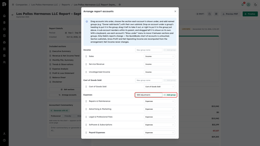Screen dimensions: 260x146
Task: Go to Companies breadcrumb
Action: [x=22, y=5]
